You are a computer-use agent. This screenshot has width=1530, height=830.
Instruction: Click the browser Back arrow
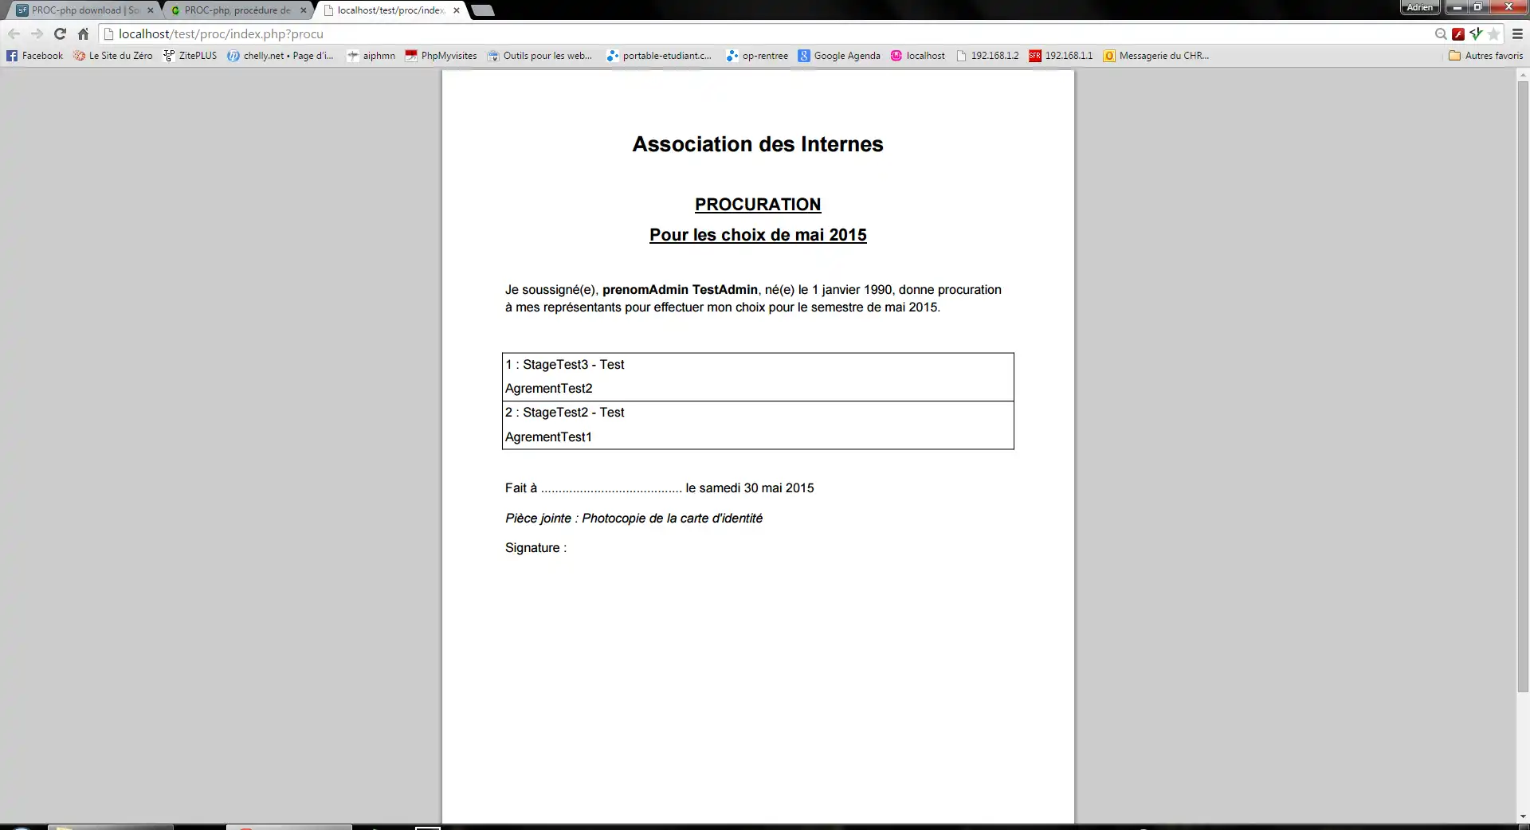click(14, 33)
